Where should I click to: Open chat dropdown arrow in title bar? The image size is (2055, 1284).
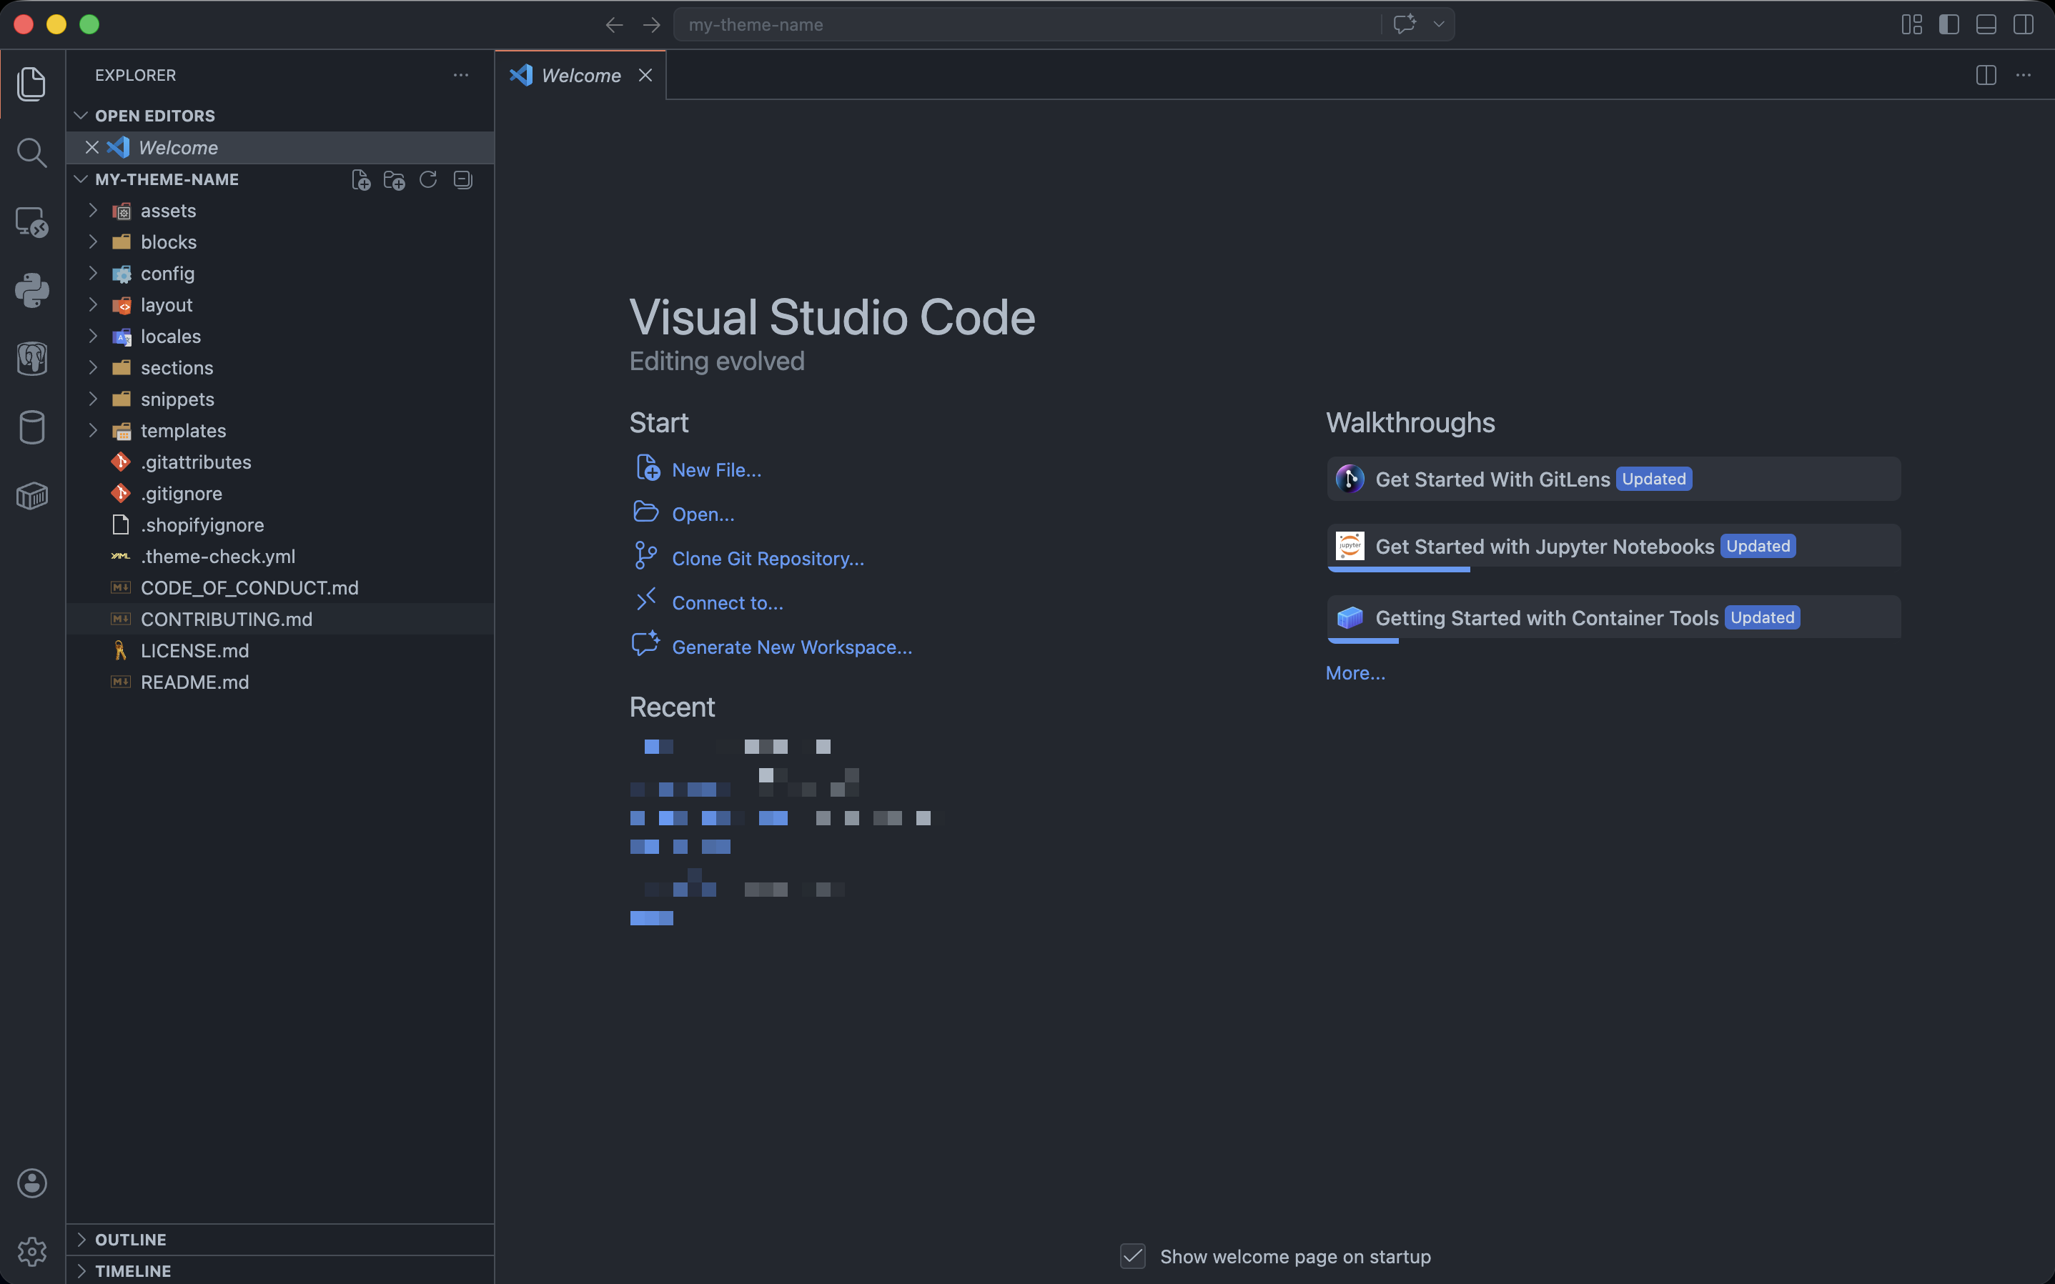[1438, 24]
